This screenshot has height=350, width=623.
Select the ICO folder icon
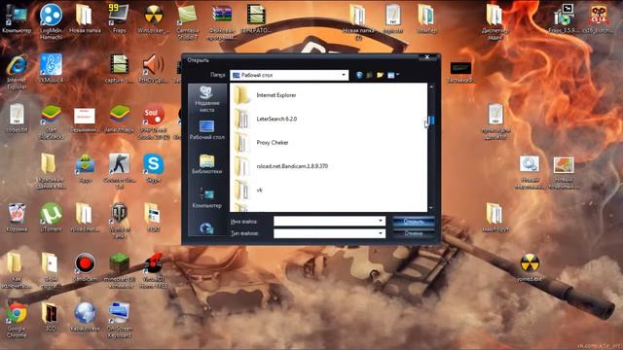[x=51, y=316]
